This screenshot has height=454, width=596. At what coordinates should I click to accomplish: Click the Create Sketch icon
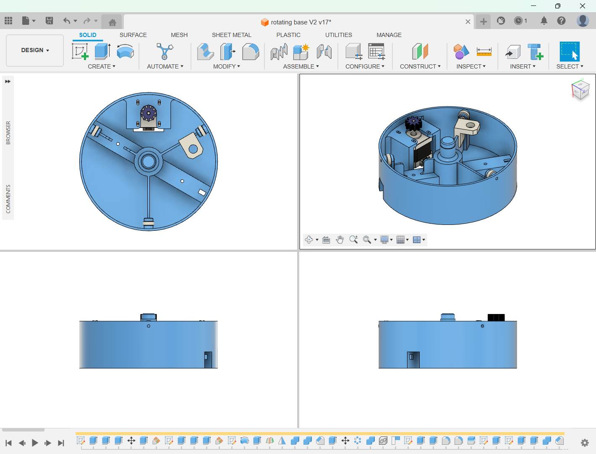(x=80, y=52)
